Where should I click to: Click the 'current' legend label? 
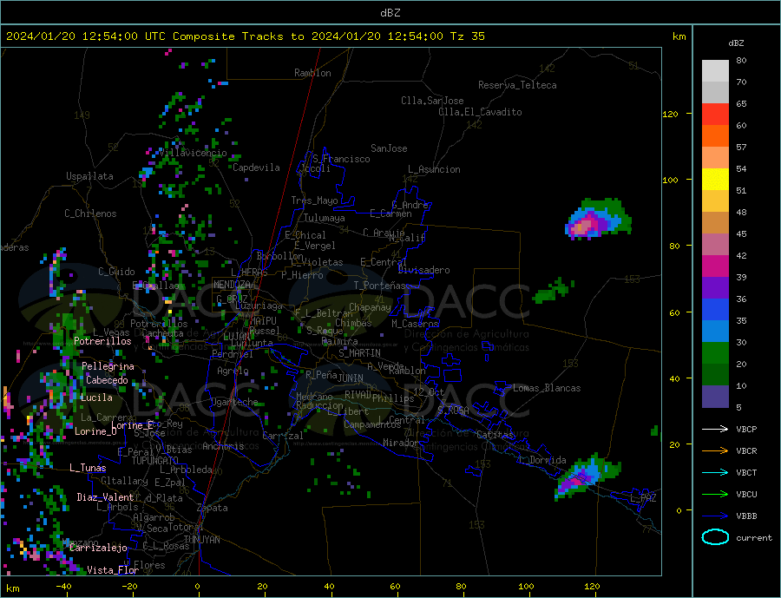[x=753, y=538]
